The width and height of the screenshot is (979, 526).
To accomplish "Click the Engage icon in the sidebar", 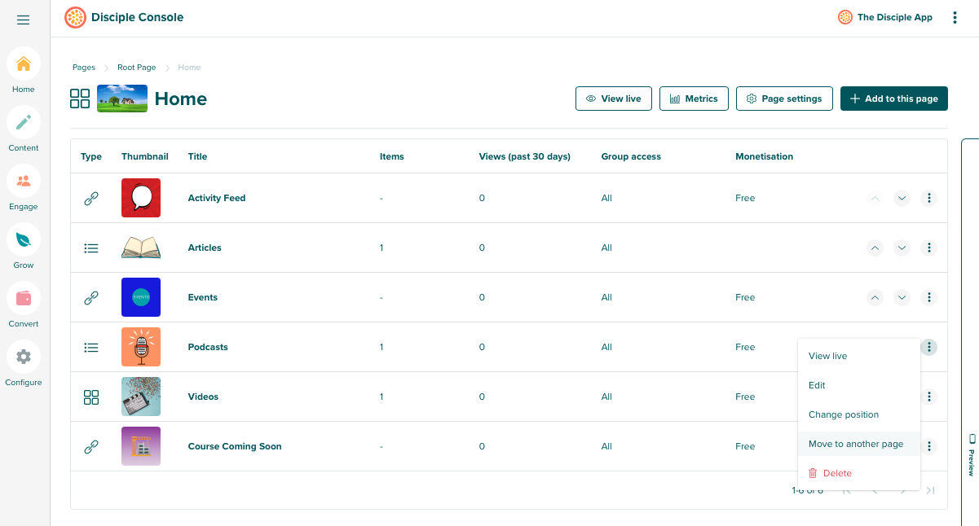I will click(23, 181).
